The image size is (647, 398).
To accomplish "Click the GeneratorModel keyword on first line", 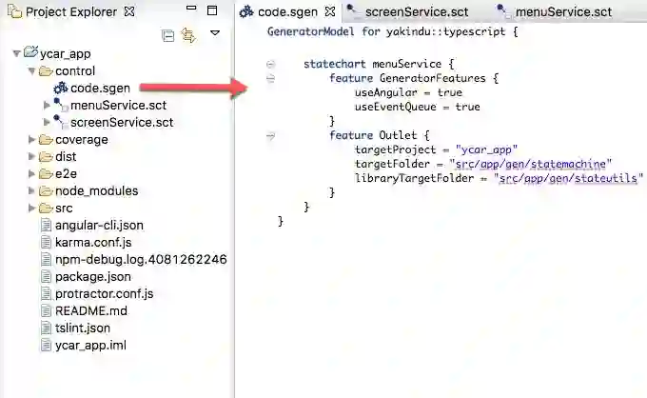I will (311, 31).
